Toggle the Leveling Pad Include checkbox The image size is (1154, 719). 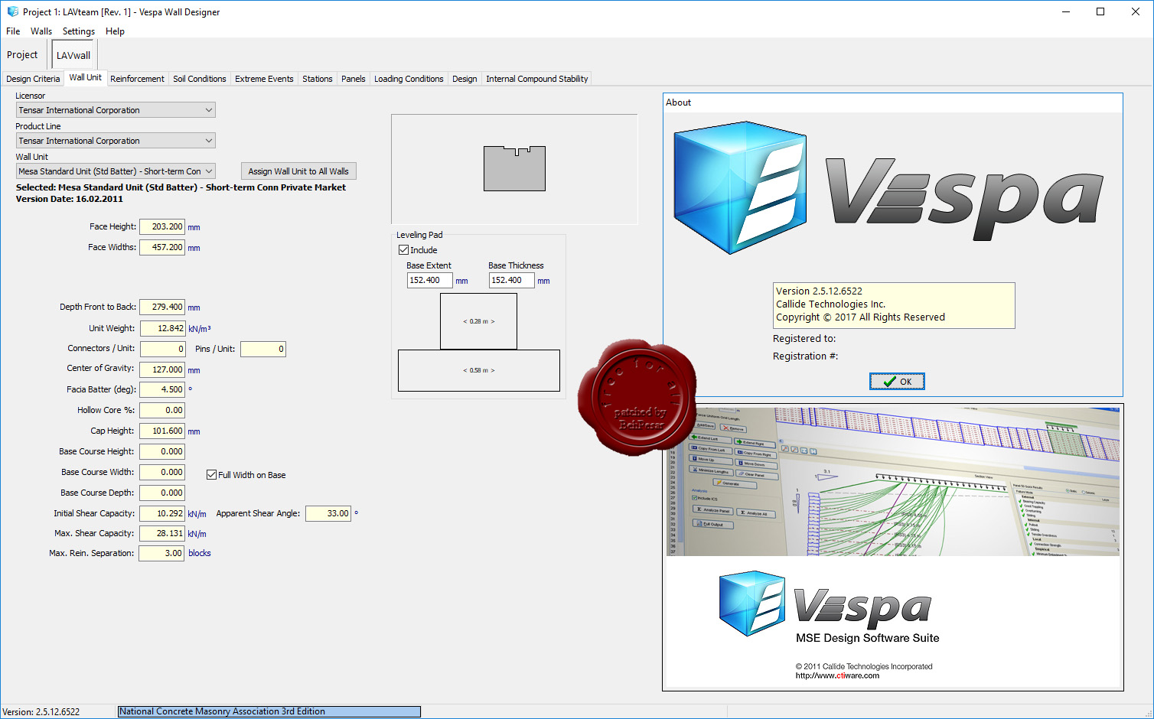404,250
